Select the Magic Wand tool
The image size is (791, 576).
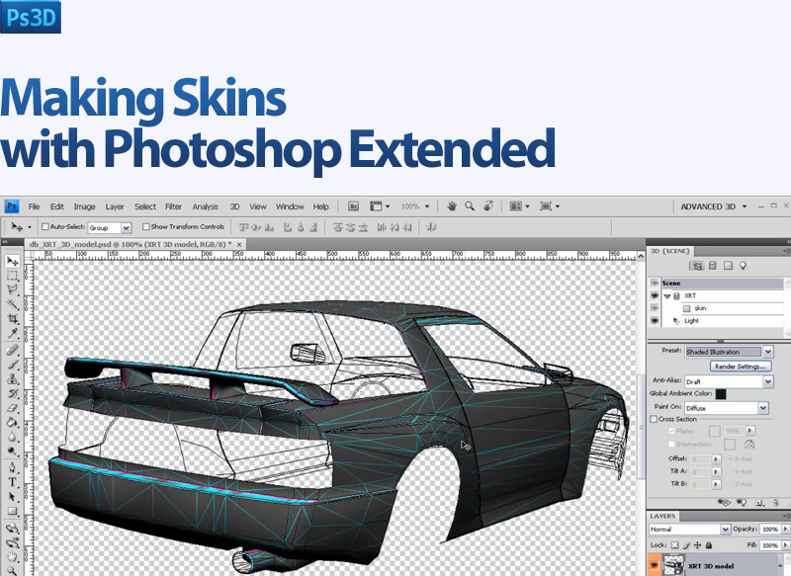13,304
